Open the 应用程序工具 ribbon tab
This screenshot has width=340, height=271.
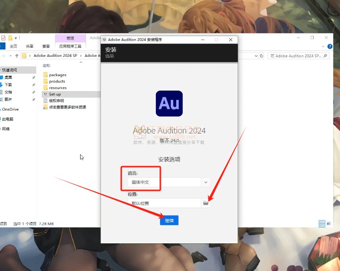pyautogui.click(x=70, y=46)
